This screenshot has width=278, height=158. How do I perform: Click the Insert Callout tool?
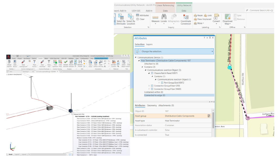[96, 63]
